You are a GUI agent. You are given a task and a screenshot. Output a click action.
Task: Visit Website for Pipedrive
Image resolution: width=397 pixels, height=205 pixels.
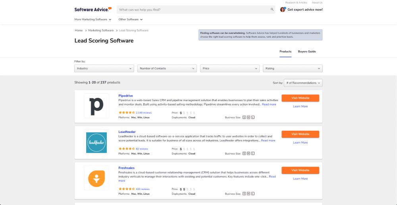tap(300, 98)
